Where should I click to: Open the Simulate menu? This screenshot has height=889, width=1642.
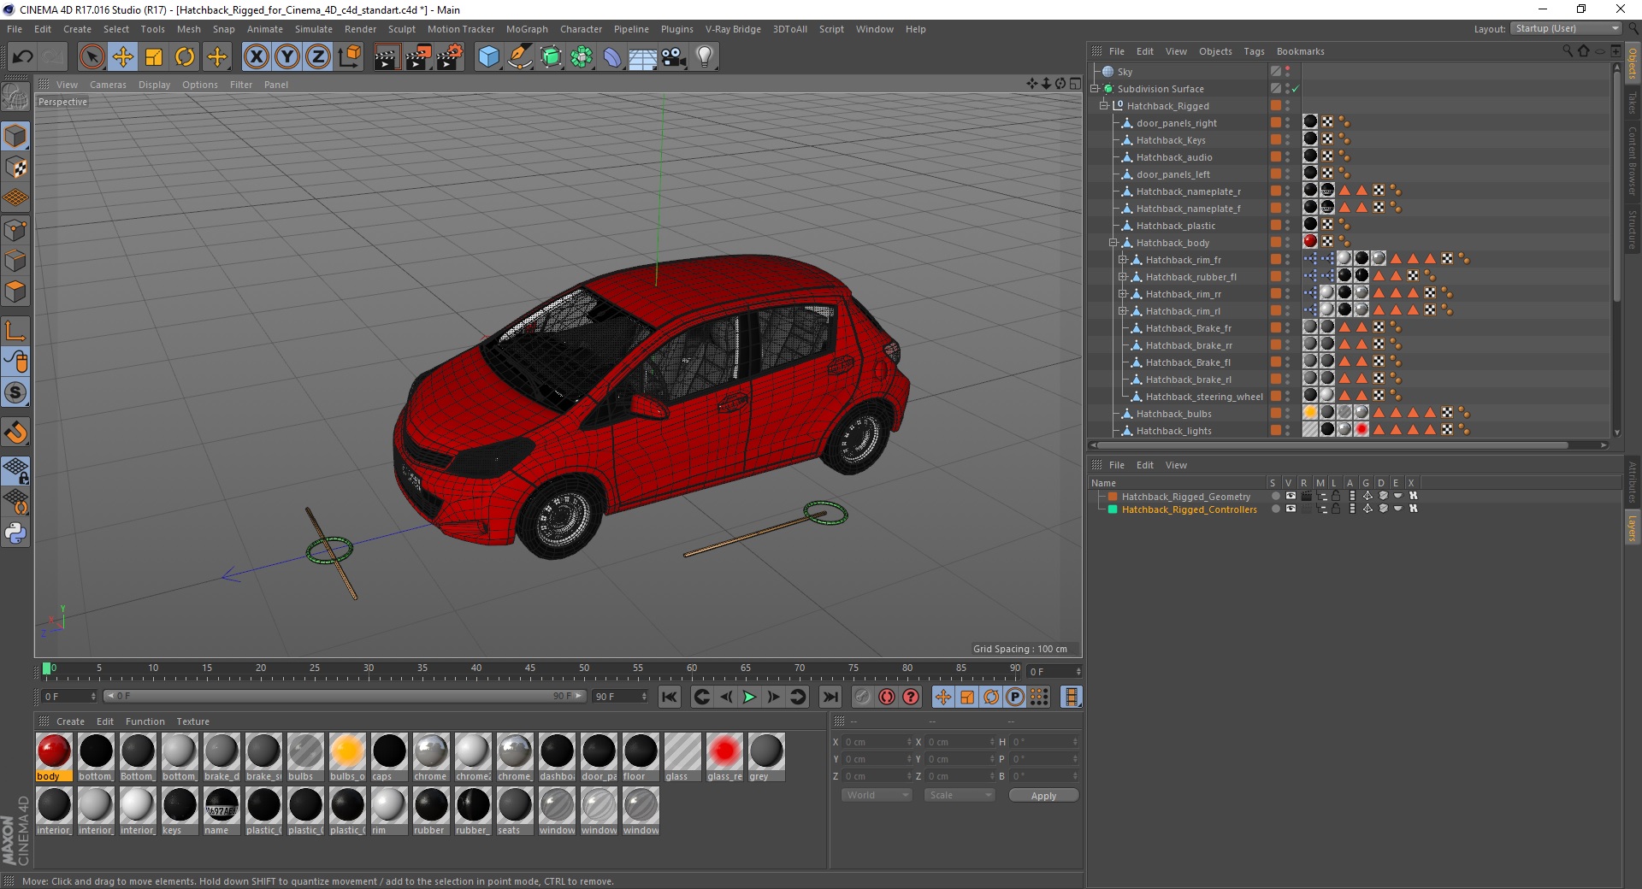[314, 29]
